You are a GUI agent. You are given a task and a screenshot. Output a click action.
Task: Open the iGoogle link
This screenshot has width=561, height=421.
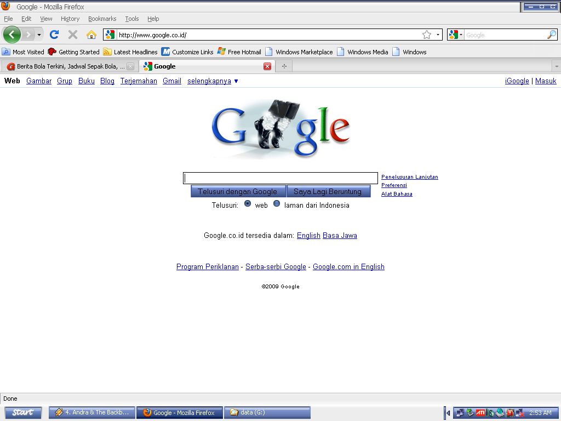[x=517, y=81]
